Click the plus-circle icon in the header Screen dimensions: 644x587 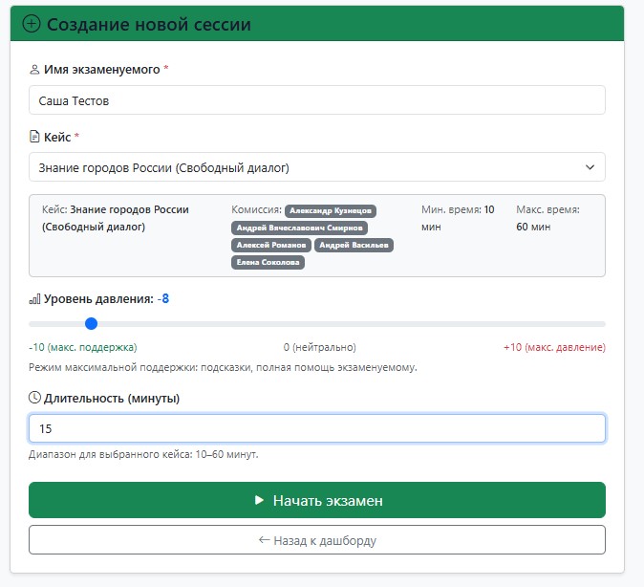pos(32,24)
